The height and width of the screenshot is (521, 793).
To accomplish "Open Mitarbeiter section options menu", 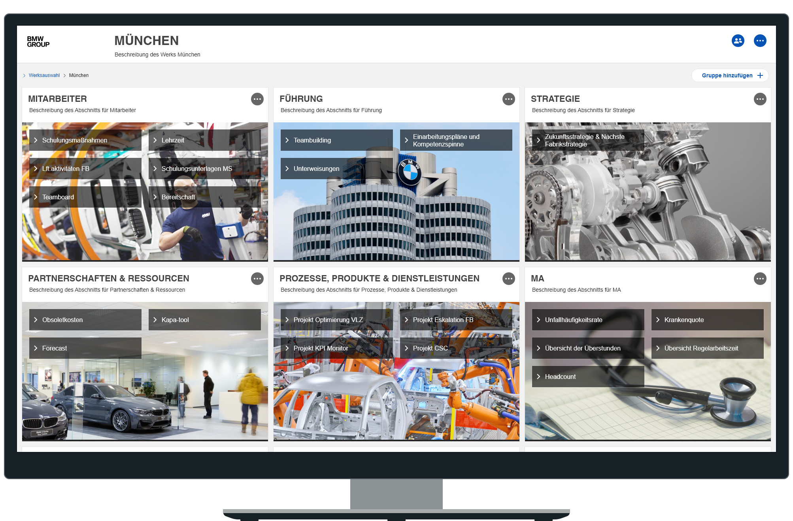I will [x=257, y=99].
